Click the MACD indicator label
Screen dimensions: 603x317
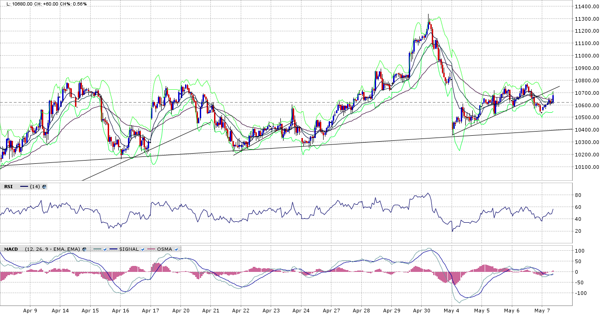tap(11, 249)
